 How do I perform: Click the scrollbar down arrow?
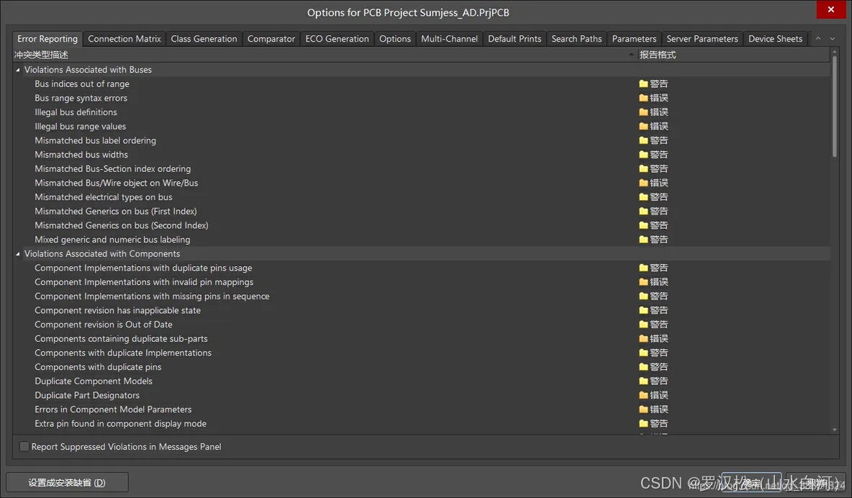[x=835, y=430]
